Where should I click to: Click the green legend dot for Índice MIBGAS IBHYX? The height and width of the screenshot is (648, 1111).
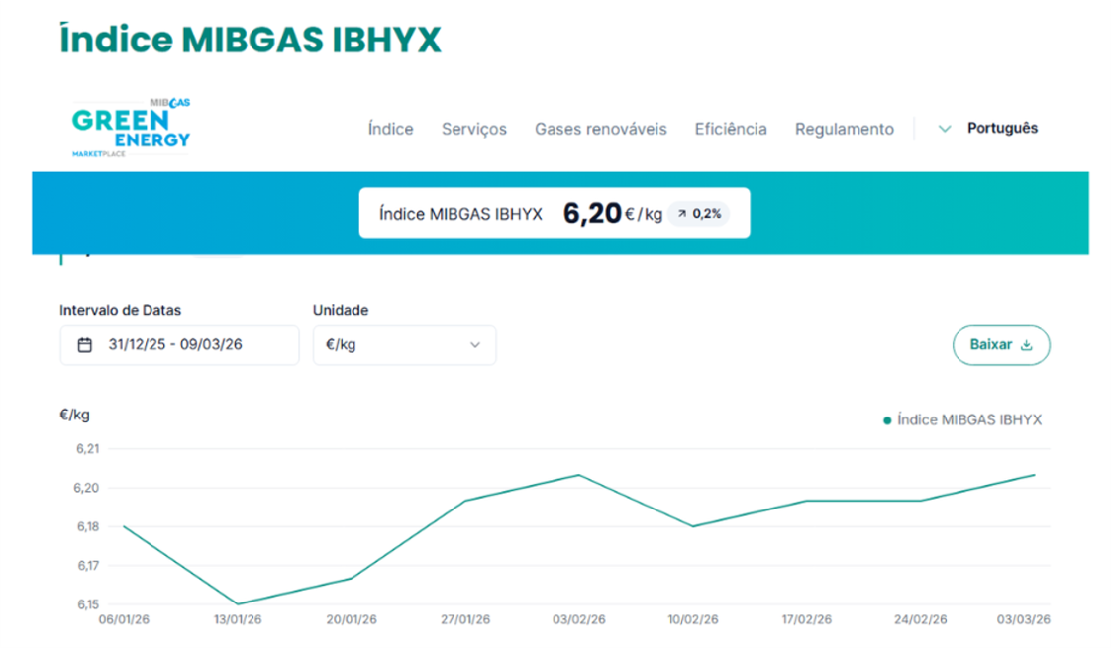(887, 420)
